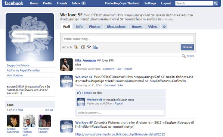Image resolution: width=223 pixels, height=137 pixels.
Task: Open the sfcinemacity movie-detail link
Action: point(120,134)
